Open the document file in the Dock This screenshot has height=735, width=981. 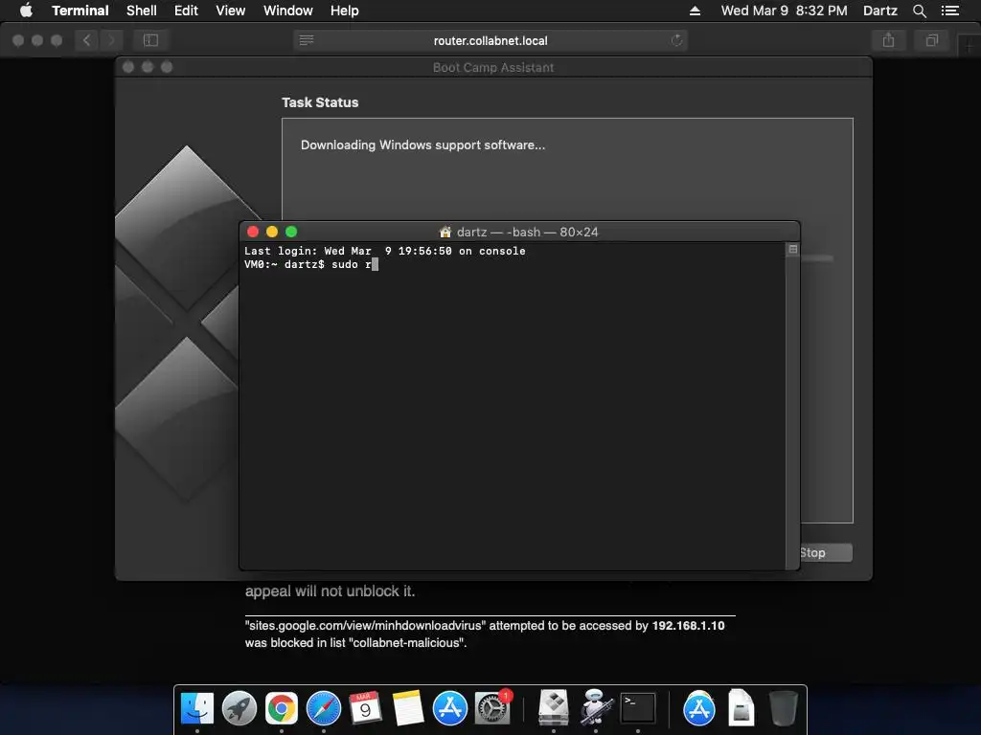click(741, 708)
